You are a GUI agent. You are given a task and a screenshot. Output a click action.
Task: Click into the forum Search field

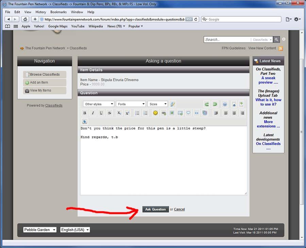(227, 40)
